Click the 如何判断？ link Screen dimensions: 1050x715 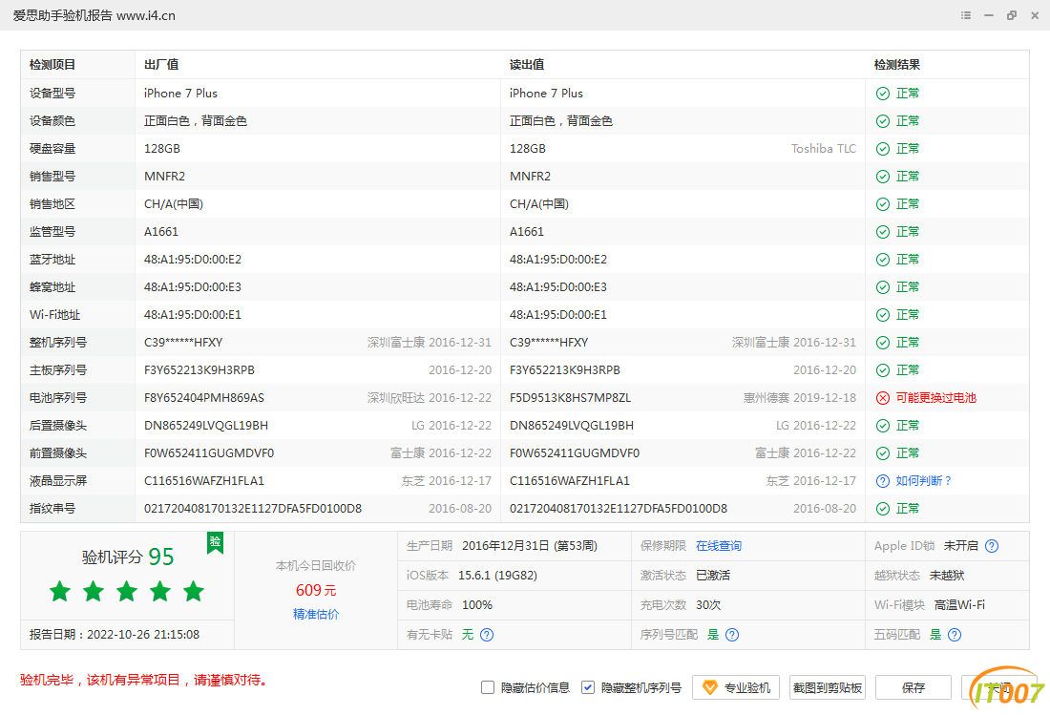[x=924, y=481]
